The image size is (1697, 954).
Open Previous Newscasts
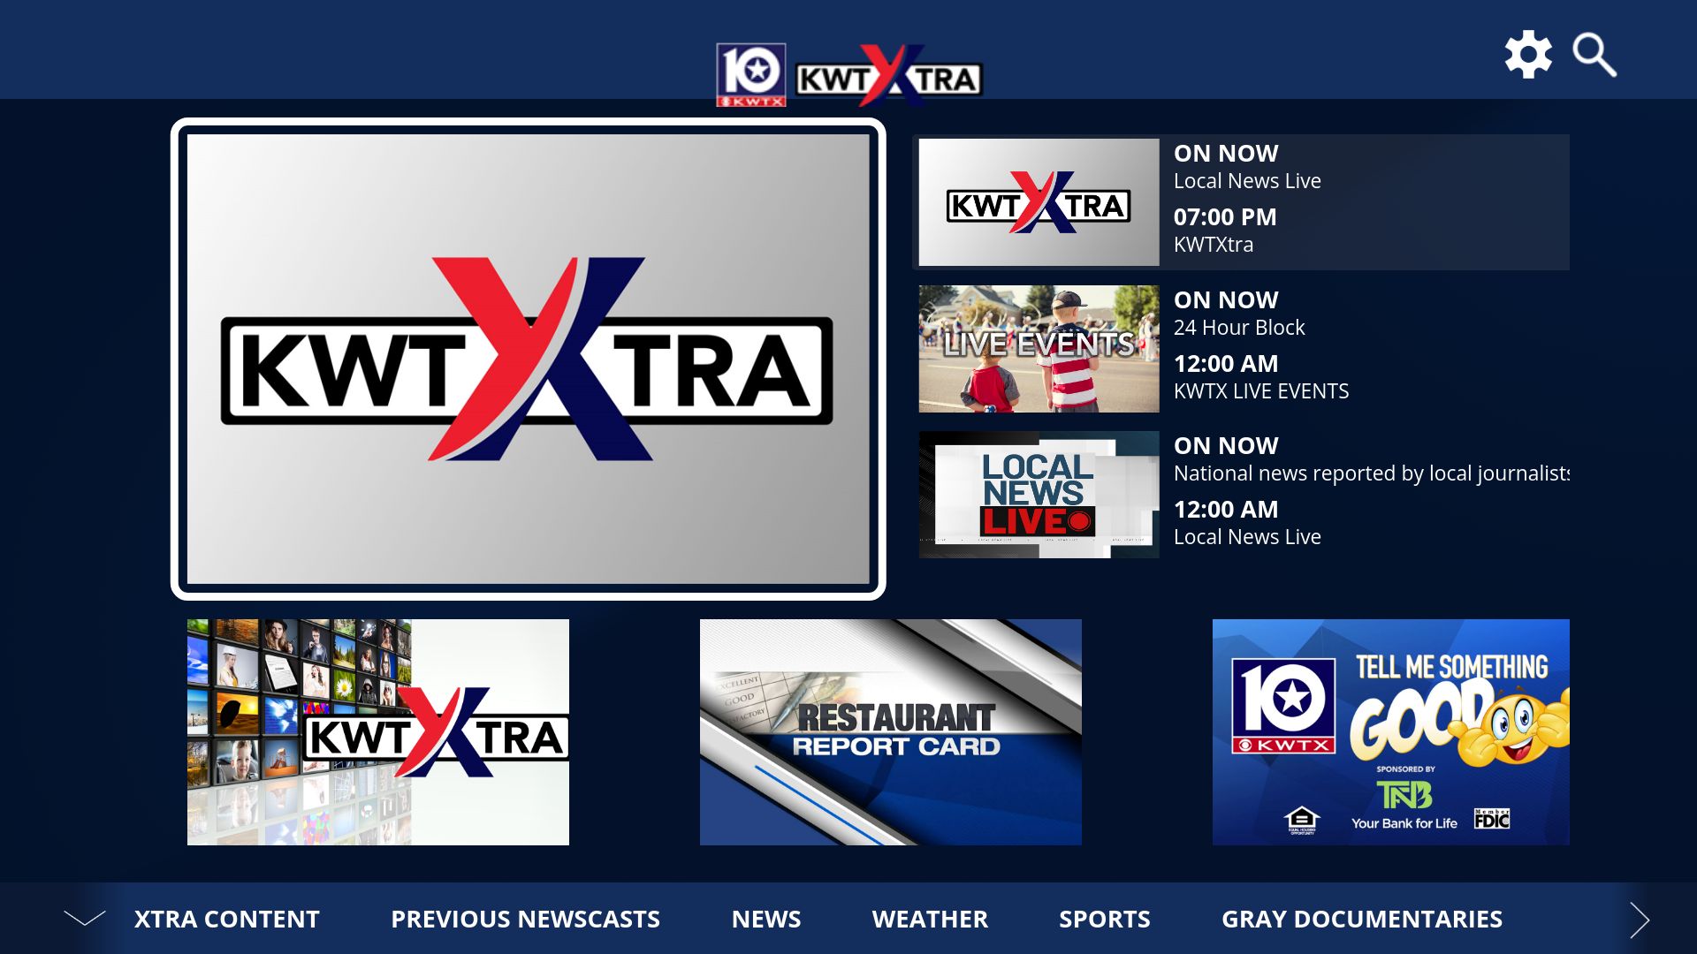tap(524, 920)
